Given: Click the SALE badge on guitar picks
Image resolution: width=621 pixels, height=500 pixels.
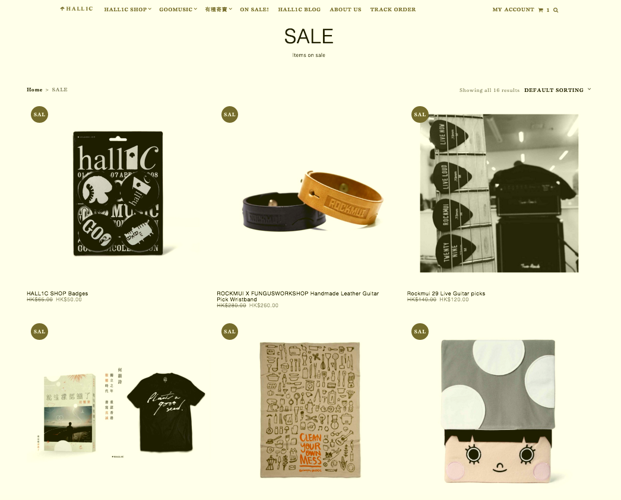Looking at the screenshot, I should (x=420, y=114).
